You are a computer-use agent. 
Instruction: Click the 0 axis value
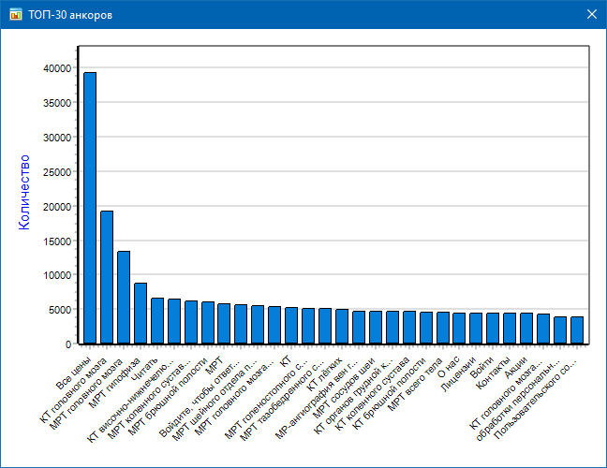(68, 344)
